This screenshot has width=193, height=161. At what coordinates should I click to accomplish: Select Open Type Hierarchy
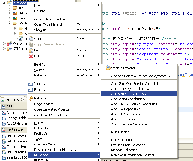(x=64, y=24)
